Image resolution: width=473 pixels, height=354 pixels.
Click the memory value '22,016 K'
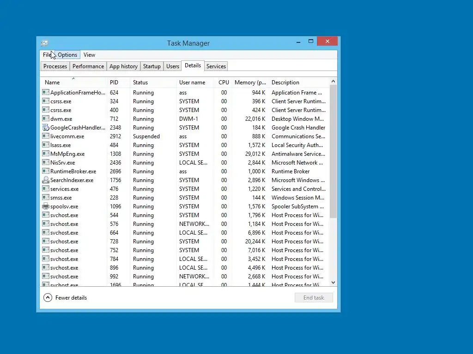pyautogui.click(x=255, y=119)
